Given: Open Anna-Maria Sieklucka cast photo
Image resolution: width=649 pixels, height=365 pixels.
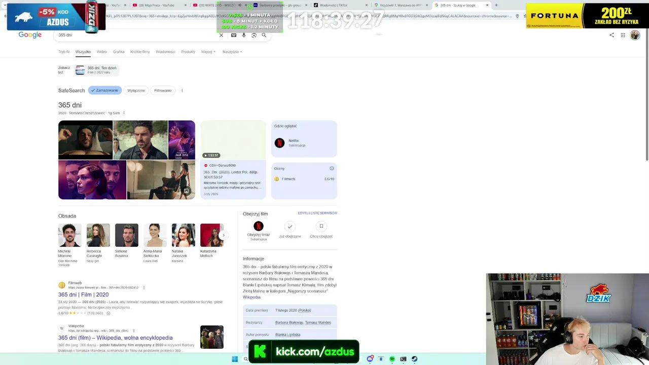Looking at the screenshot, I should click(x=155, y=235).
